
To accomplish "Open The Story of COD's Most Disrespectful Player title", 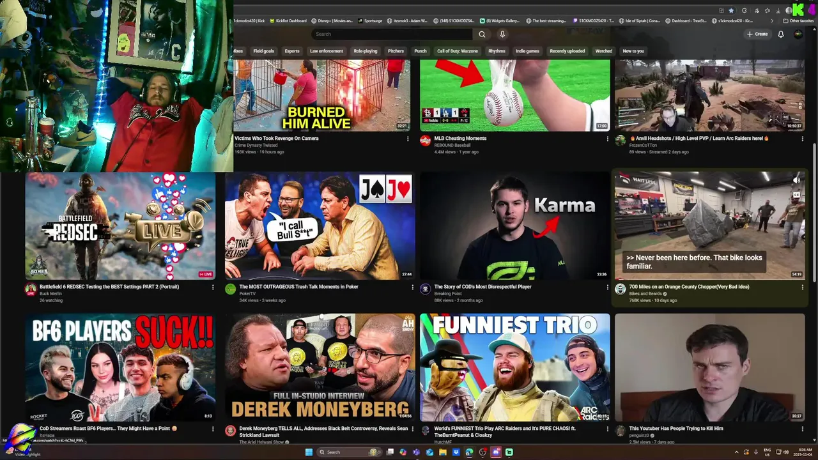I will [482, 287].
